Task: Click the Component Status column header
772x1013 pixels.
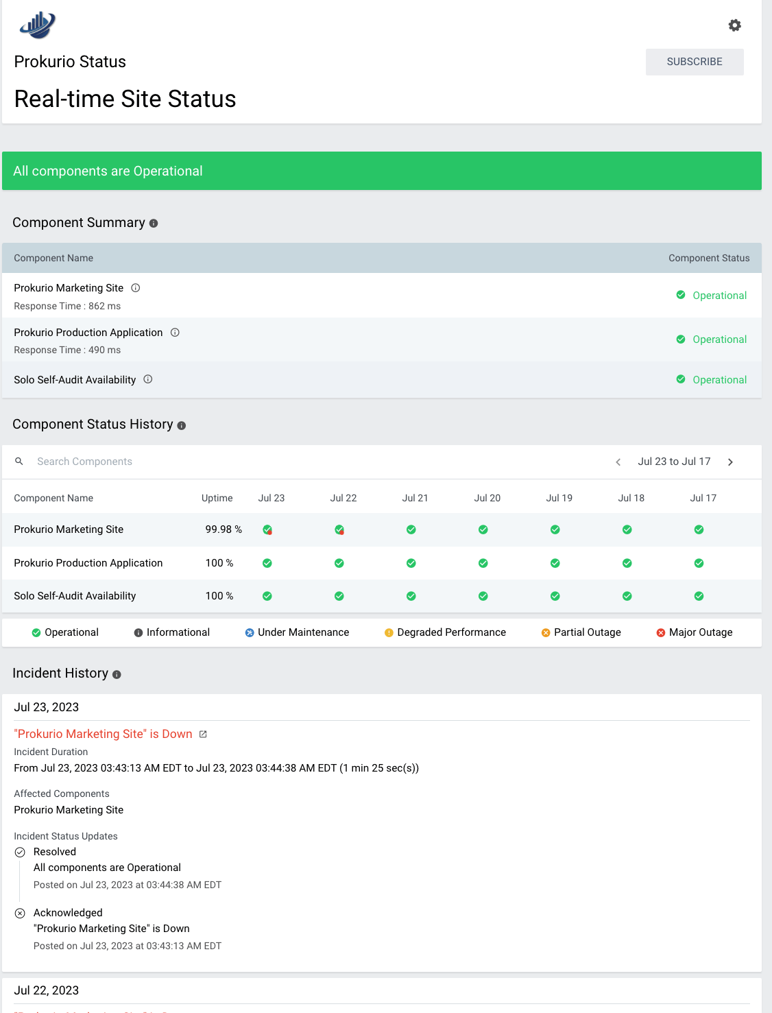Action: (x=709, y=258)
